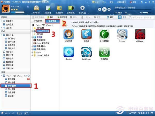
Task: Expand the 程序(用户) tree node
Action: click(32, 46)
